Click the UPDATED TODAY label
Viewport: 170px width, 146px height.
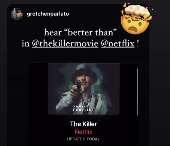[83, 139]
